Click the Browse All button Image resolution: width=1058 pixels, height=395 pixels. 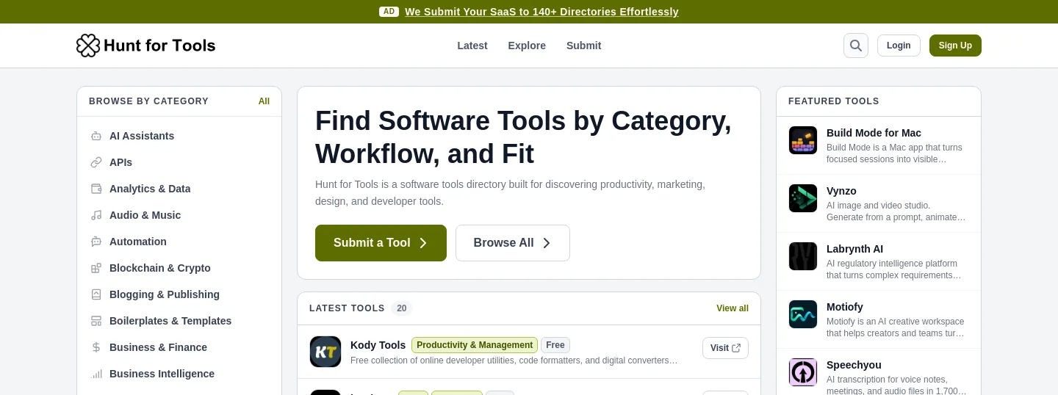tap(513, 243)
